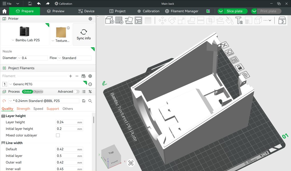Select the Color painting bucket tool

(229, 20)
